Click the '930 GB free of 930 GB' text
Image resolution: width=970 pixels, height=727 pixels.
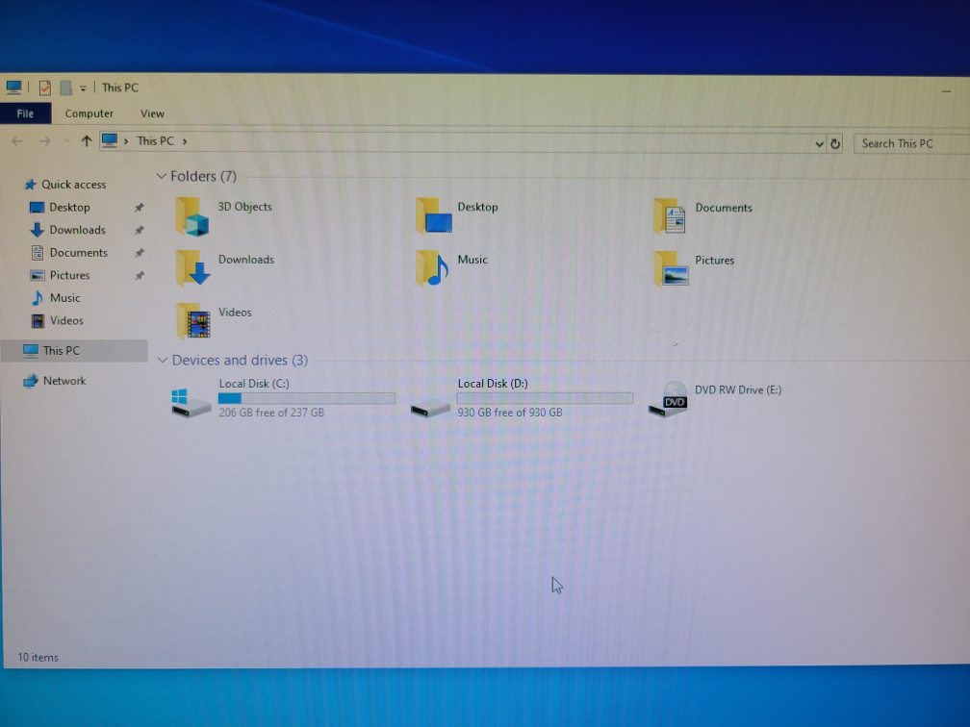click(x=510, y=413)
